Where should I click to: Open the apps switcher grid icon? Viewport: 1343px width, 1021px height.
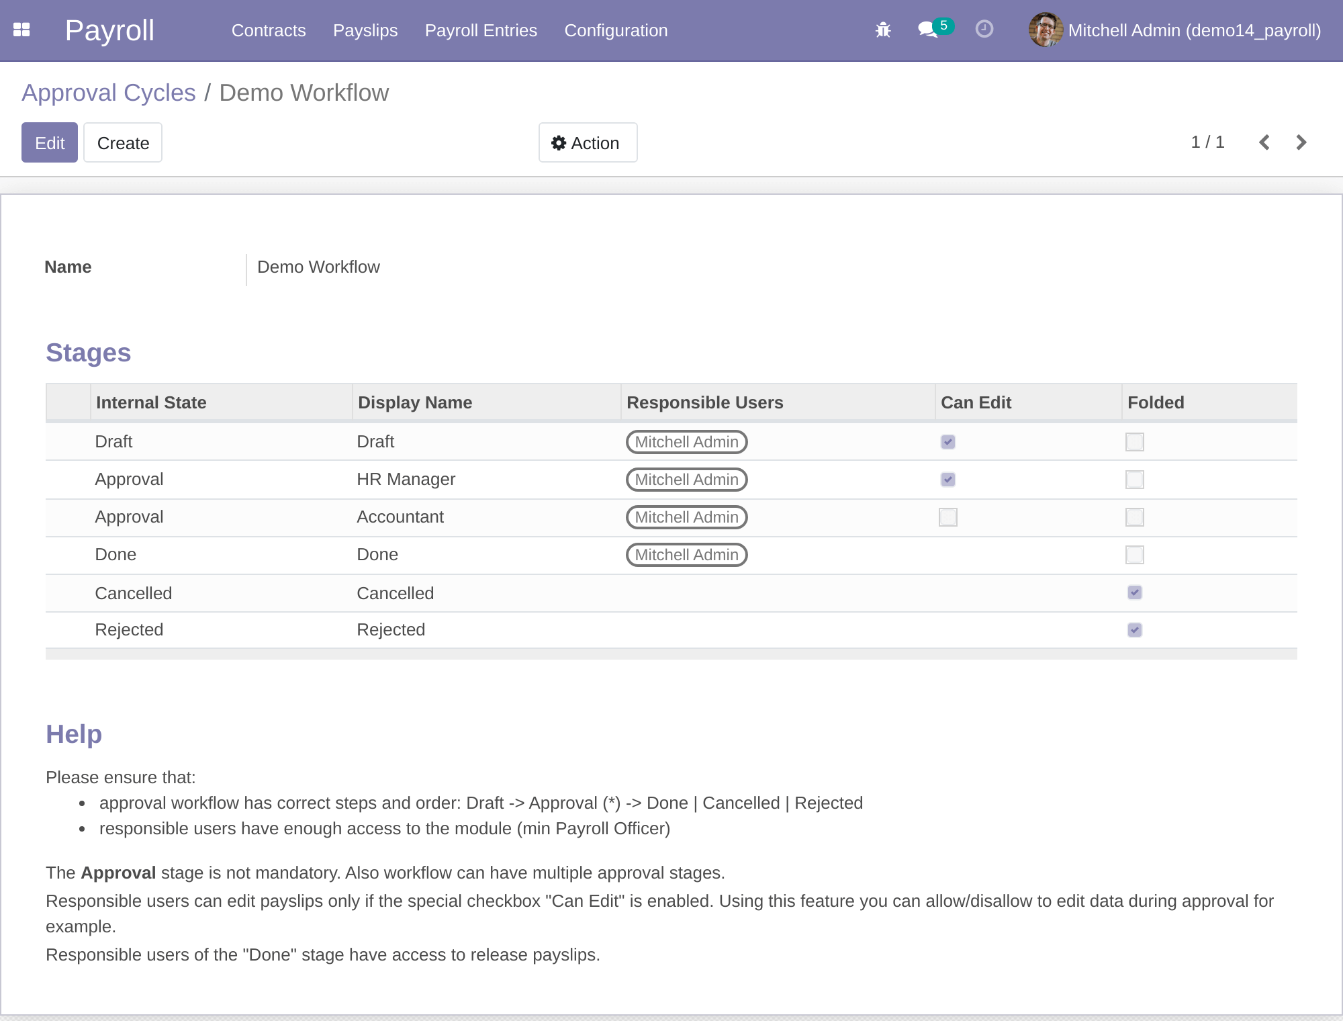click(22, 30)
